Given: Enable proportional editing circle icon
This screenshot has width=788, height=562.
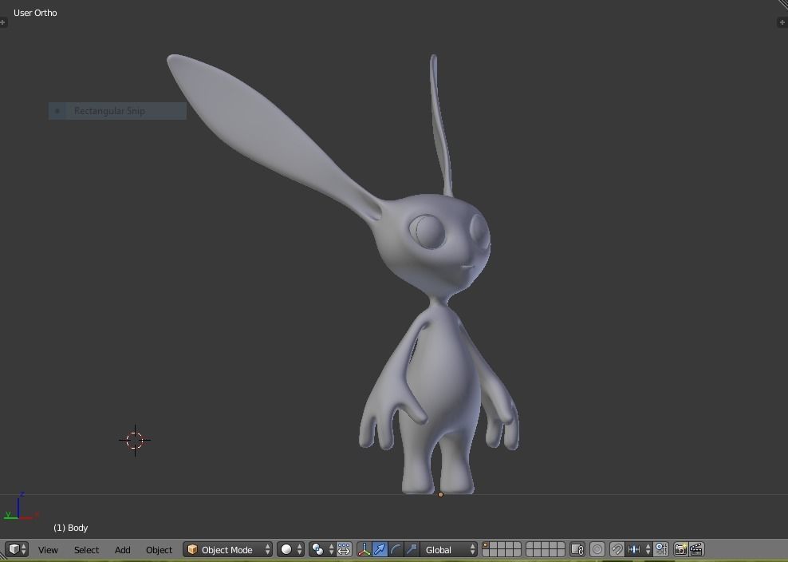Looking at the screenshot, I should coord(597,549).
